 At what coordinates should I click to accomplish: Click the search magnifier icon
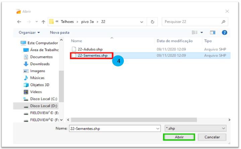[x=223, y=22]
